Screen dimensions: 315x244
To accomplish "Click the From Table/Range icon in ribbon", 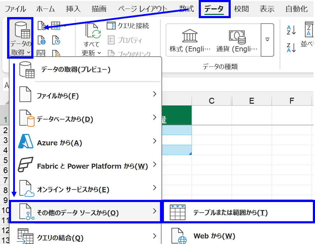I will (x=41, y=53).
